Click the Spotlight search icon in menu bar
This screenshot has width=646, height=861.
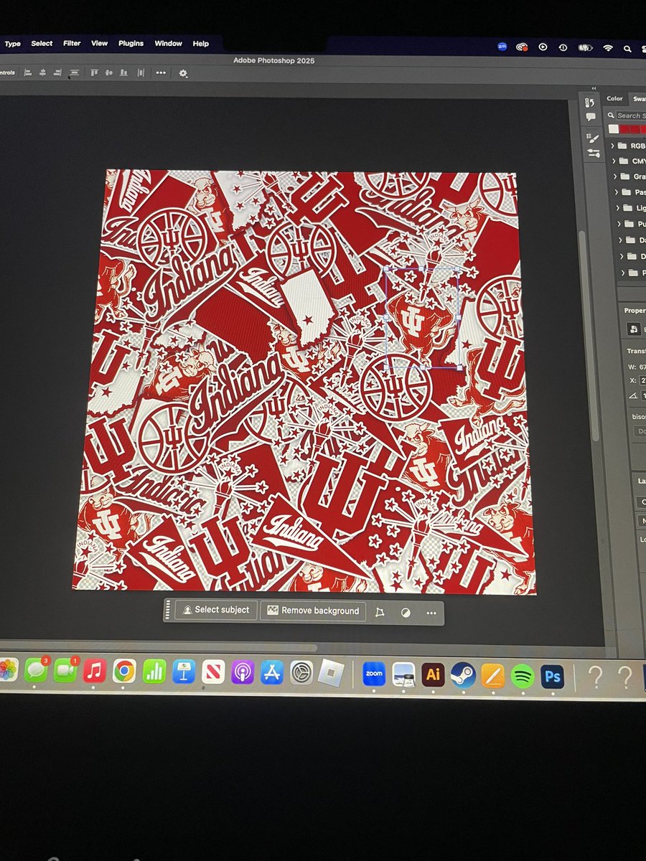point(627,49)
